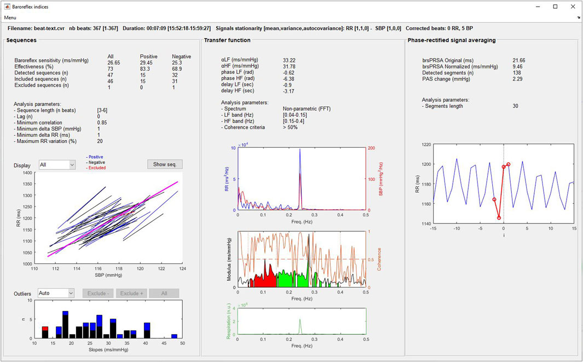583x362 pixels.
Task: Minimize the Baroreflex indices window
Action: click(x=538, y=7)
